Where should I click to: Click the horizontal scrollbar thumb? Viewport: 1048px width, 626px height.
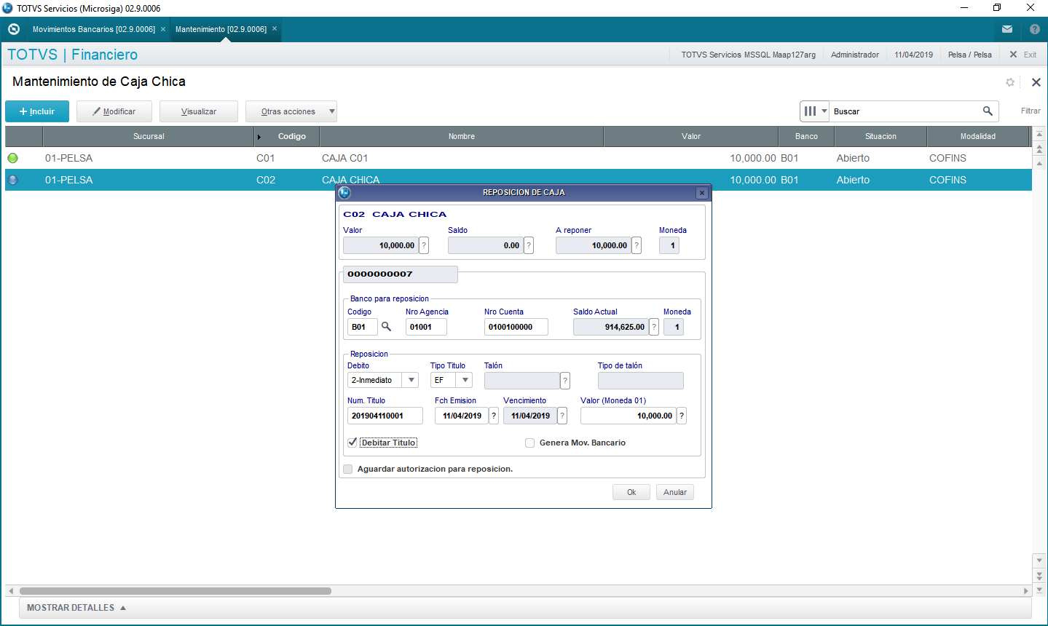pyautogui.click(x=175, y=591)
